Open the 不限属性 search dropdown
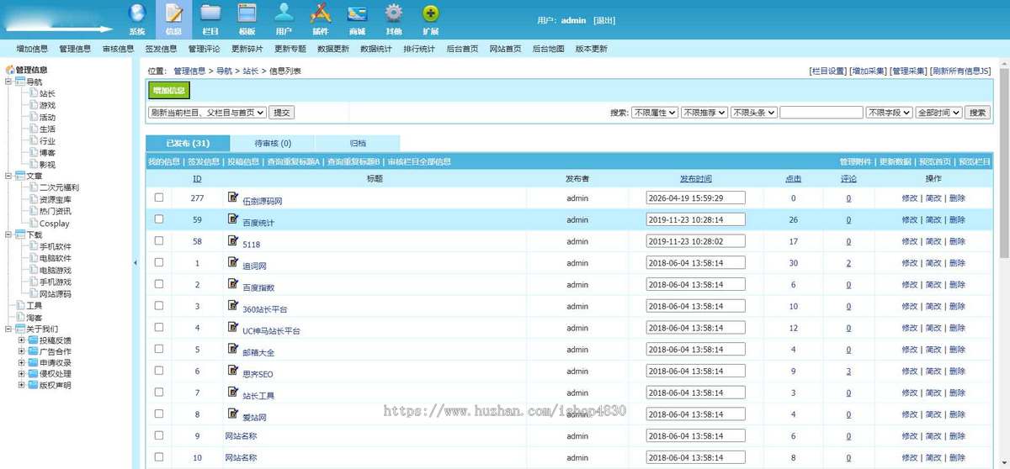 655,112
